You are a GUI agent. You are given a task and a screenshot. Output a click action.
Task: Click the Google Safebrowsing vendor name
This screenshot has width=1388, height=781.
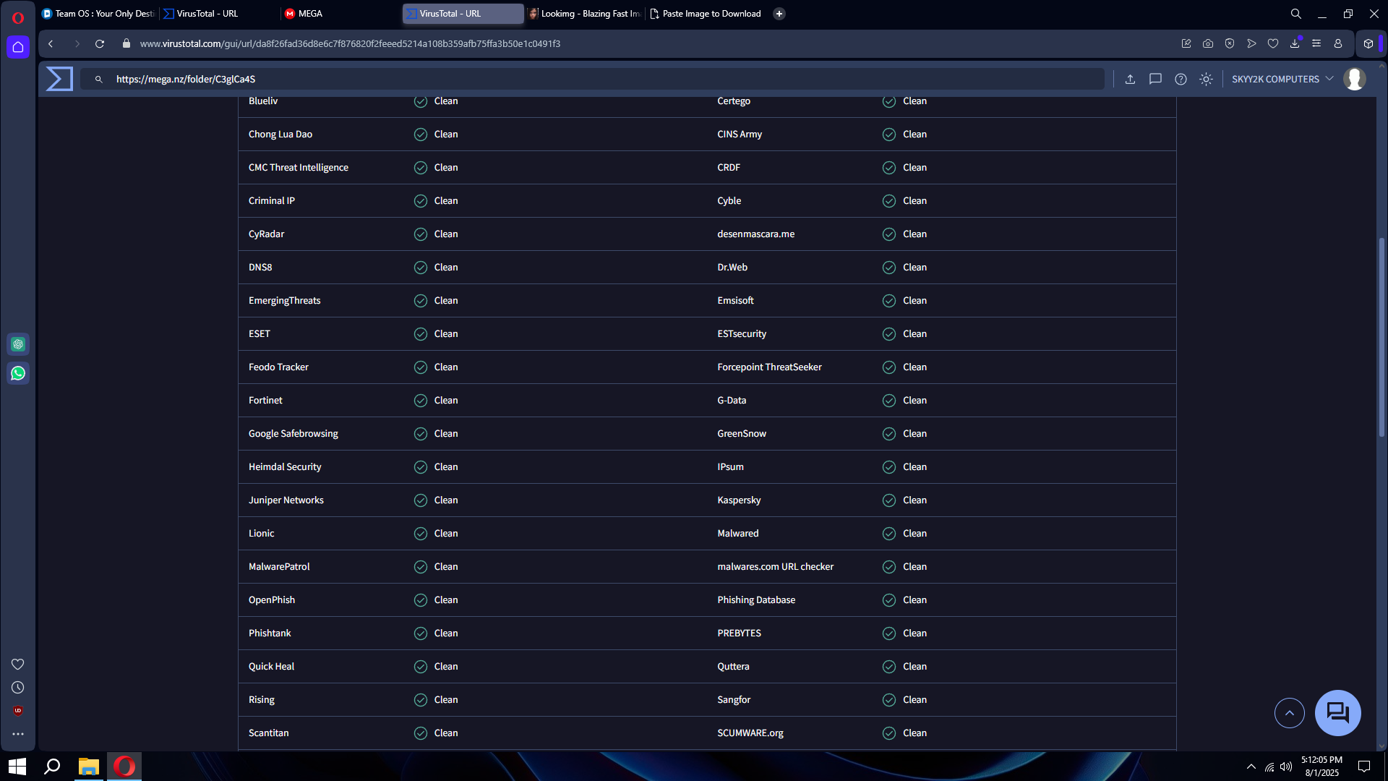294,434
